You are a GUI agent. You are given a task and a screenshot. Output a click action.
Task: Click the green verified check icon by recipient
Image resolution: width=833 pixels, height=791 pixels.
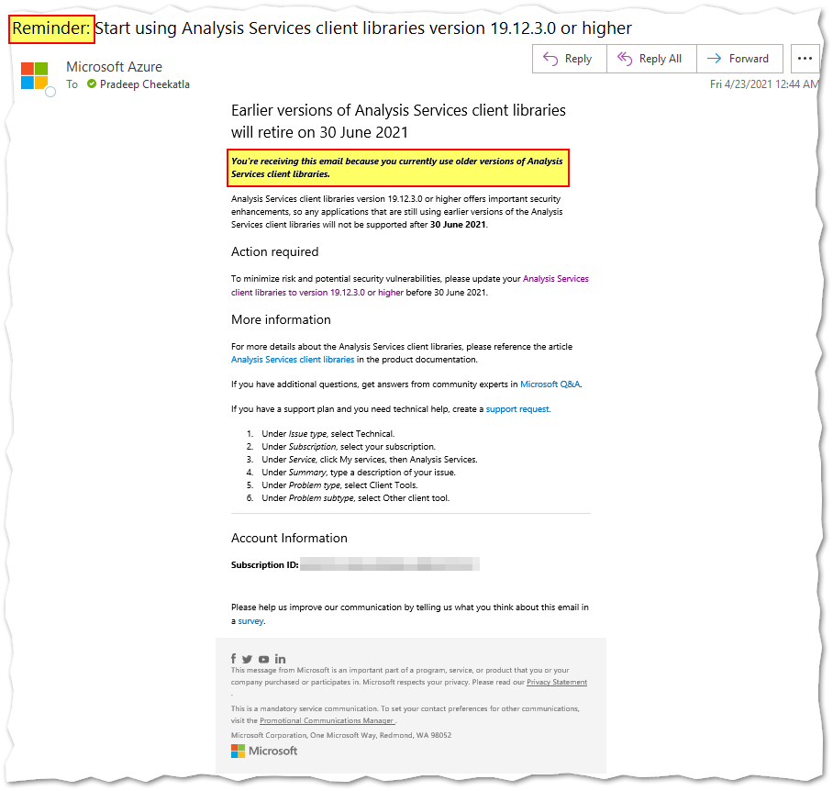click(x=92, y=84)
